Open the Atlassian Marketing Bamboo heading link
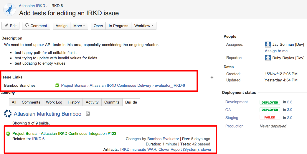Screen dimensions: 307x154 pyautogui.click(x=47, y=114)
